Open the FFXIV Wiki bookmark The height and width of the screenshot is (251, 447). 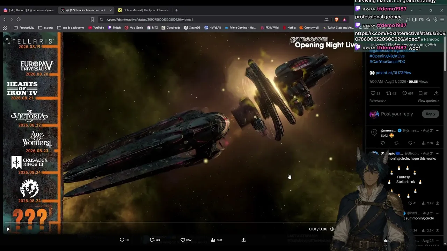click(x=269, y=28)
